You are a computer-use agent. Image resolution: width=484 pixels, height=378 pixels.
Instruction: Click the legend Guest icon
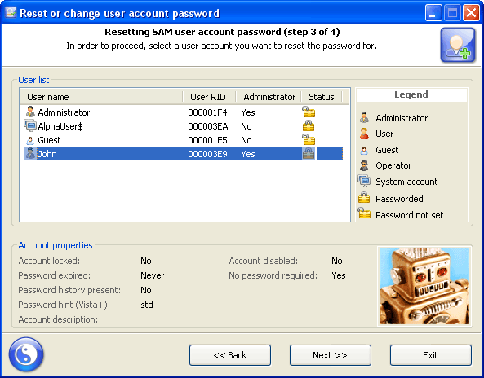click(364, 150)
